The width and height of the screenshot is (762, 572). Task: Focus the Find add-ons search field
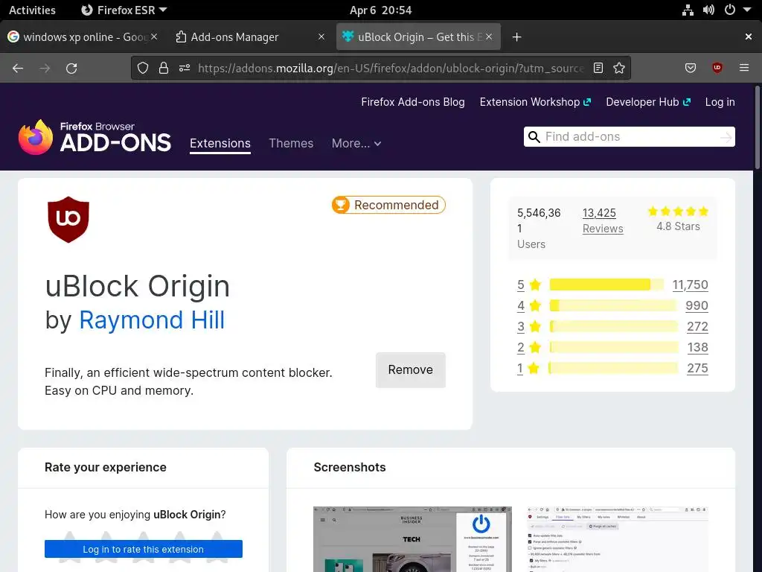tap(630, 137)
